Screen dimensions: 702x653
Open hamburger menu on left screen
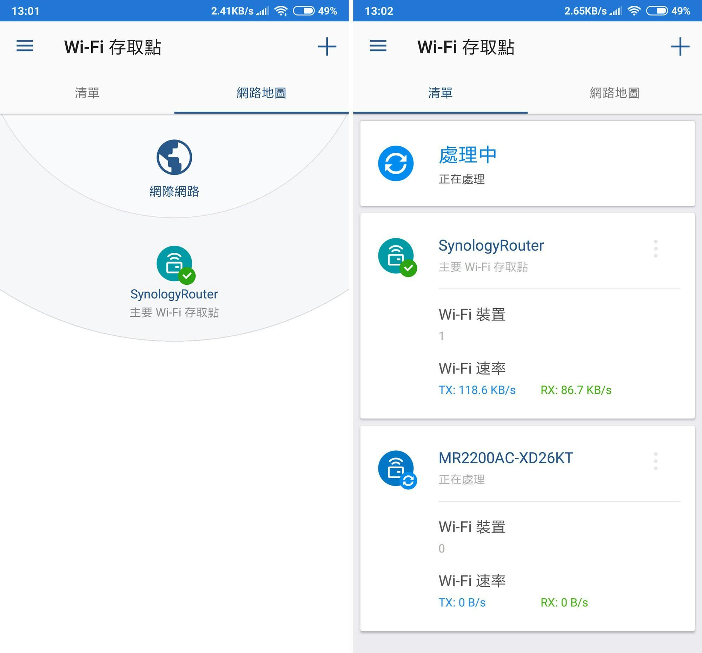click(25, 46)
